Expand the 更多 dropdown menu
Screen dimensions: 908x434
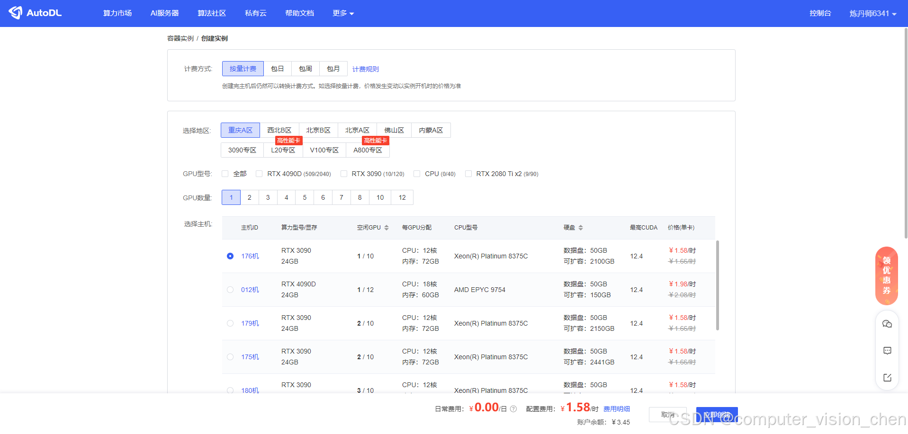pyautogui.click(x=343, y=13)
